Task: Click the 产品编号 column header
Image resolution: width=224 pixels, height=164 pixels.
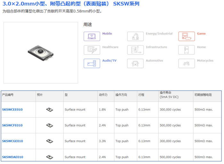Action: (x=8, y=95)
